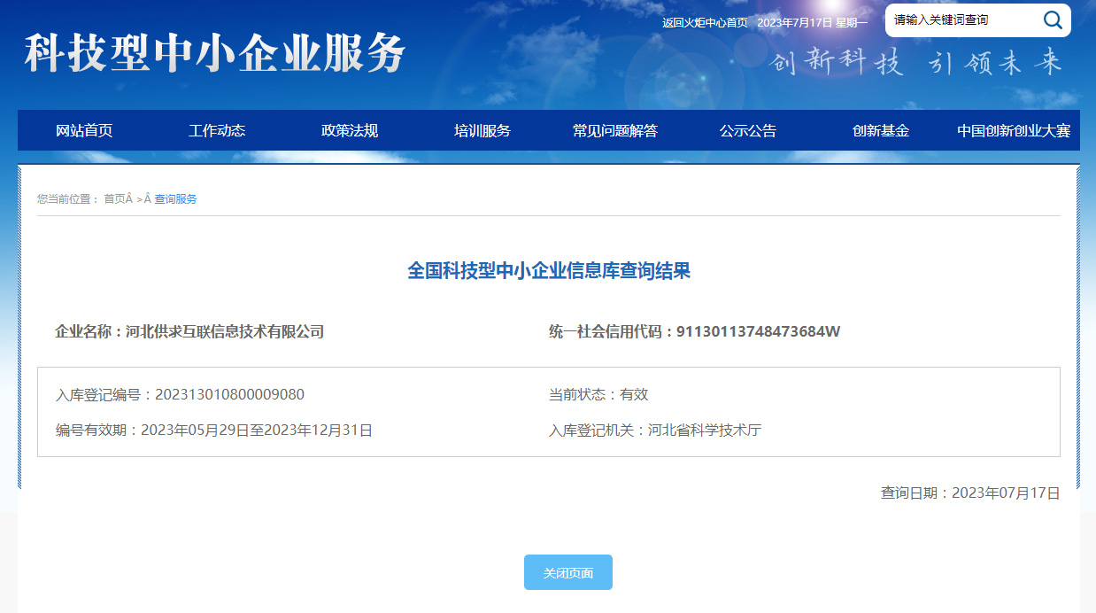Open the 网站首页 menu item
Image resolution: width=1096 pixels, height=613 pixels.
[84, 131]
